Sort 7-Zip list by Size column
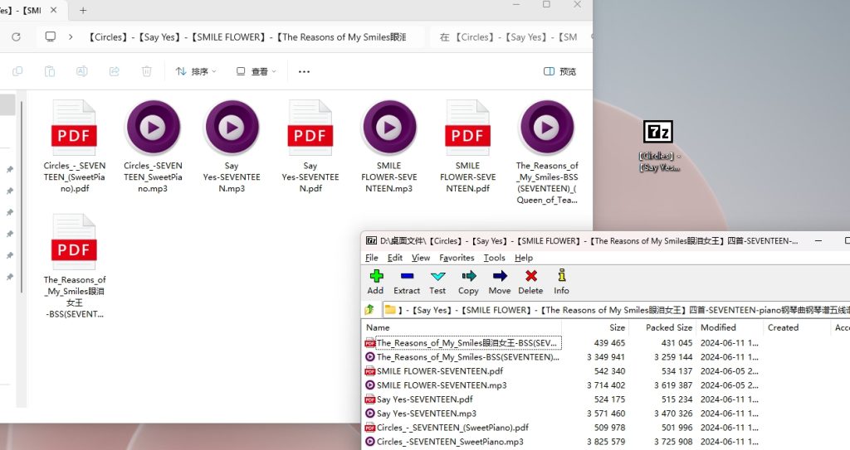The image size is (850, 450). point(594,327)
